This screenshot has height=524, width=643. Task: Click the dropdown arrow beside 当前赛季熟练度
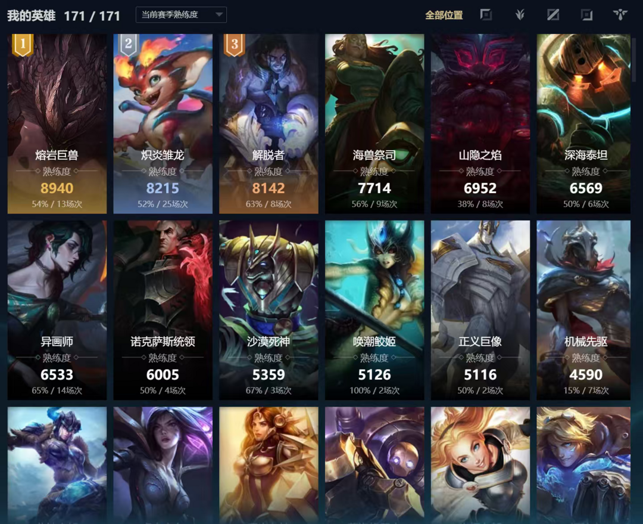pos(219,15)
